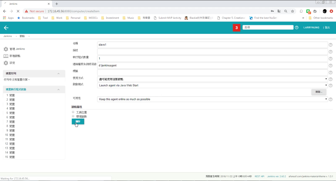Collapse the 建置佇列 panel

[x=59, y=73]
